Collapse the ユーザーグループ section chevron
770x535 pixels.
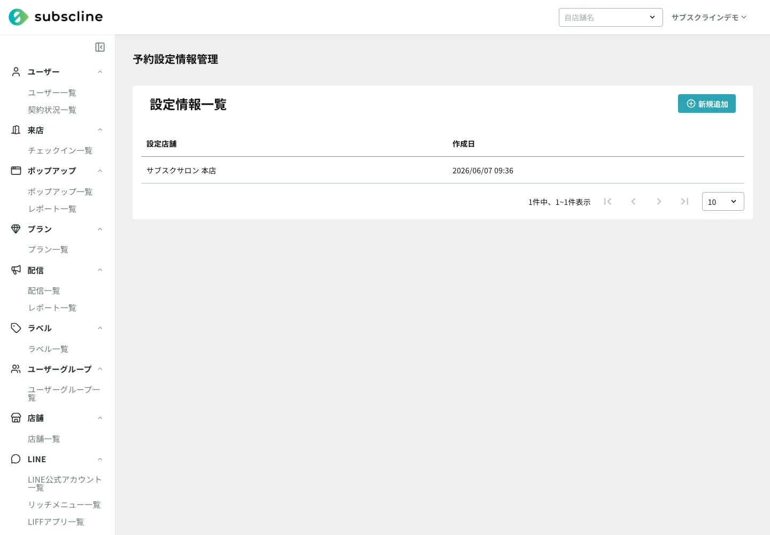(x=100, y=369)
